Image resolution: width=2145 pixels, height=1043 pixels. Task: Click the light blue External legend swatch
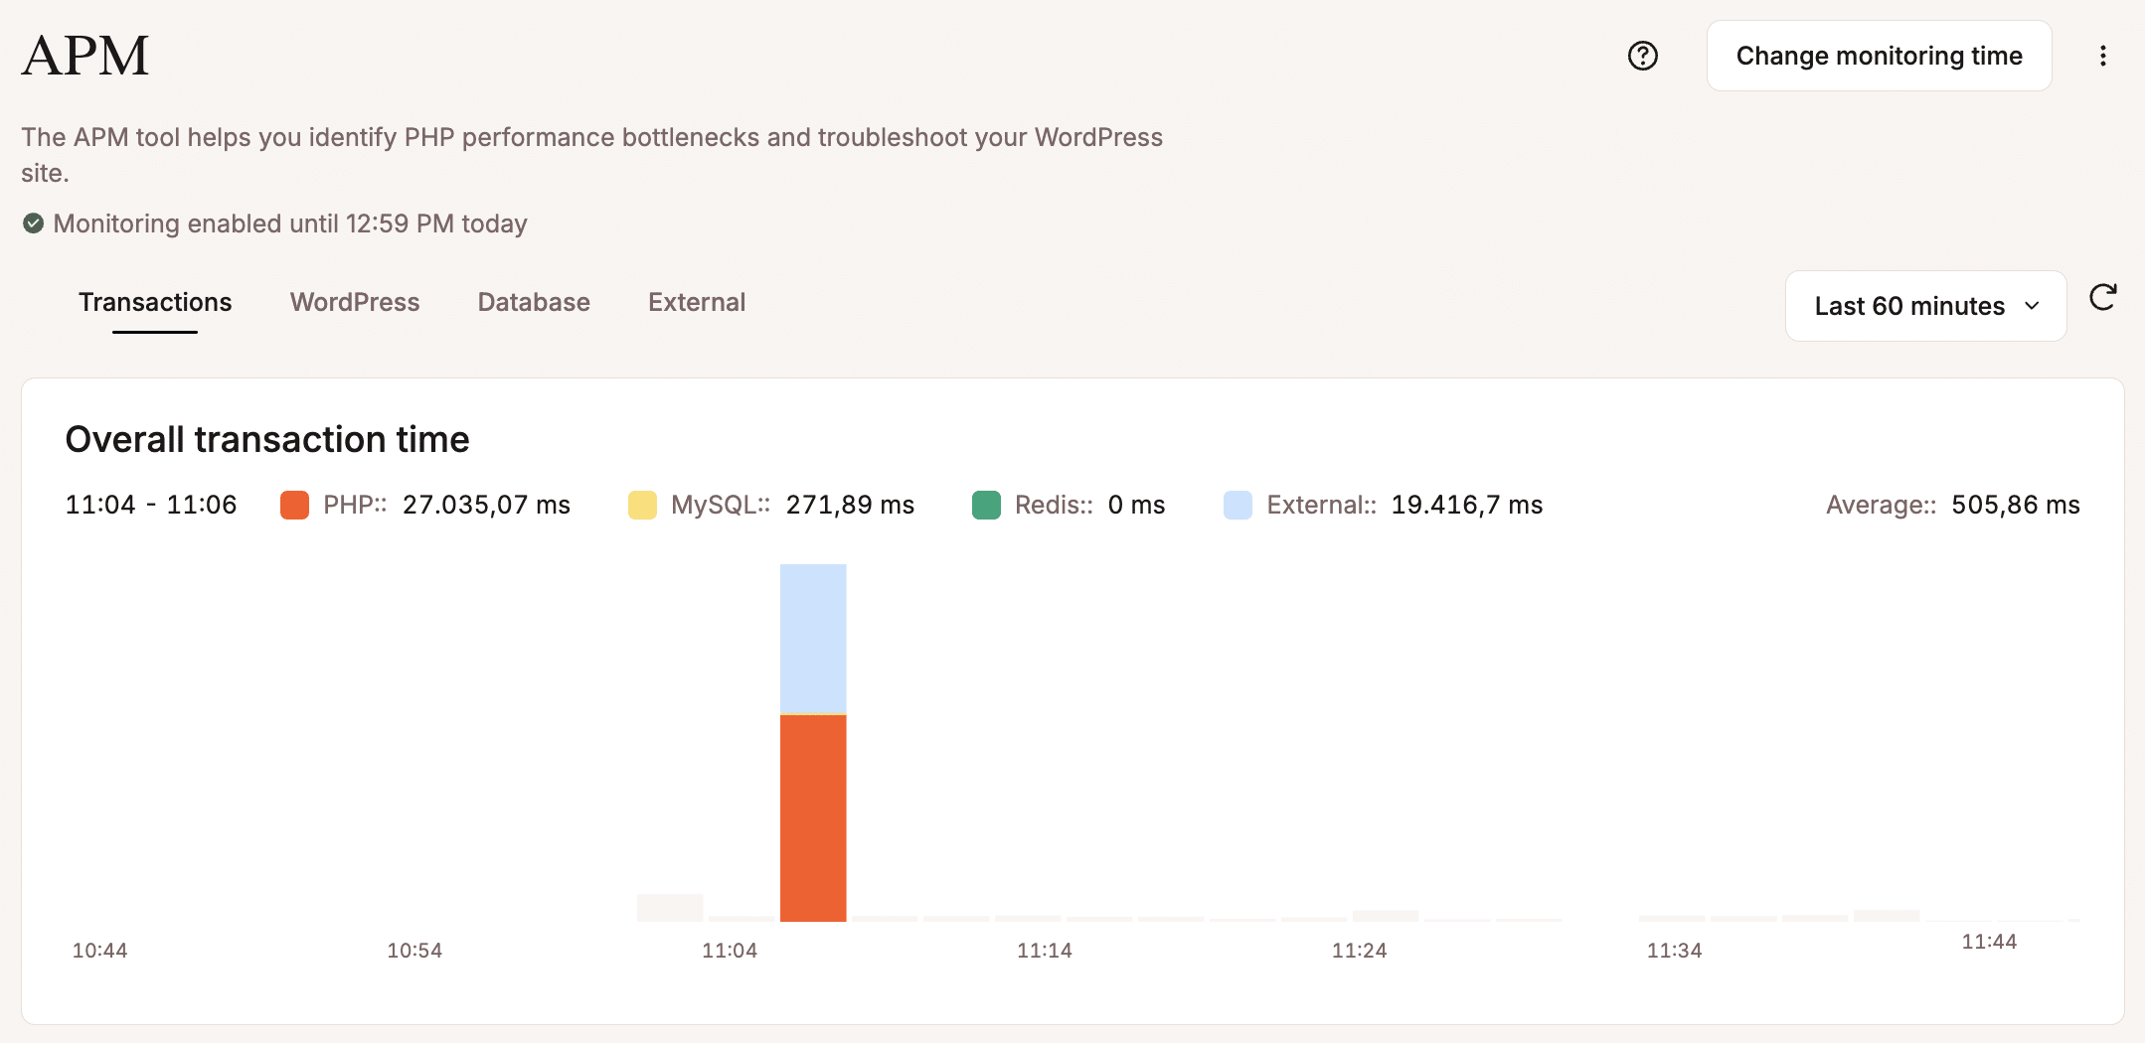[1237, 505]
